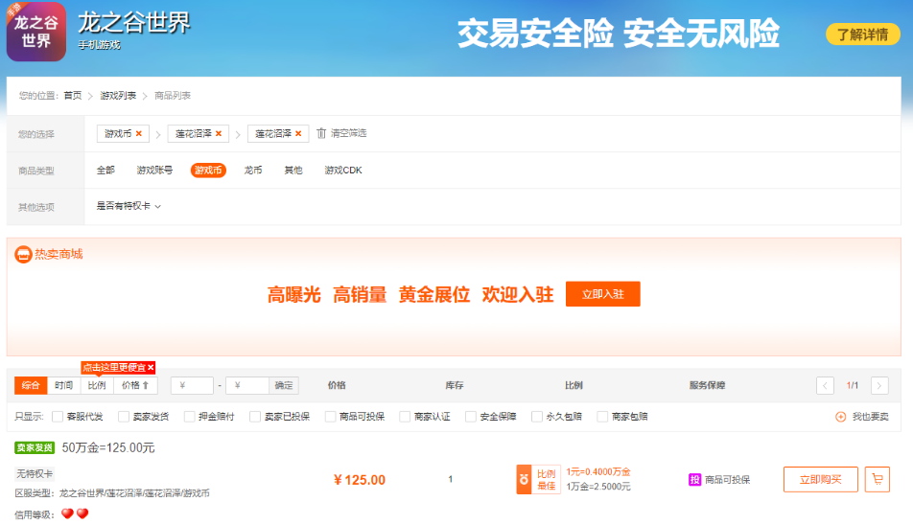Viewport: 913px width, 525px height.
Task: Click the 龙之谷世界 title text
Action: pos(134,23)
